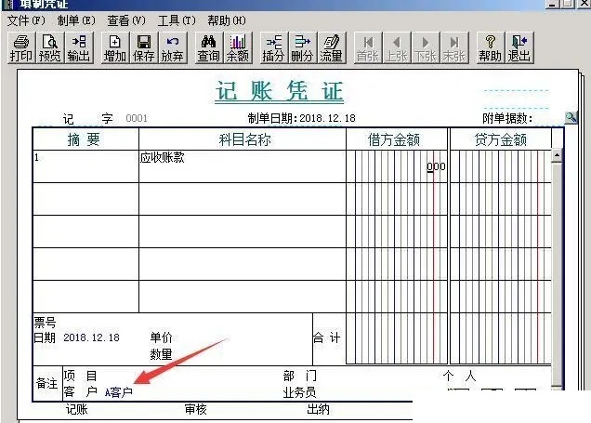The height and width of the screenshot is (423, 591).
Task: Delete an entry line with 删分
Action: point(302,48)
